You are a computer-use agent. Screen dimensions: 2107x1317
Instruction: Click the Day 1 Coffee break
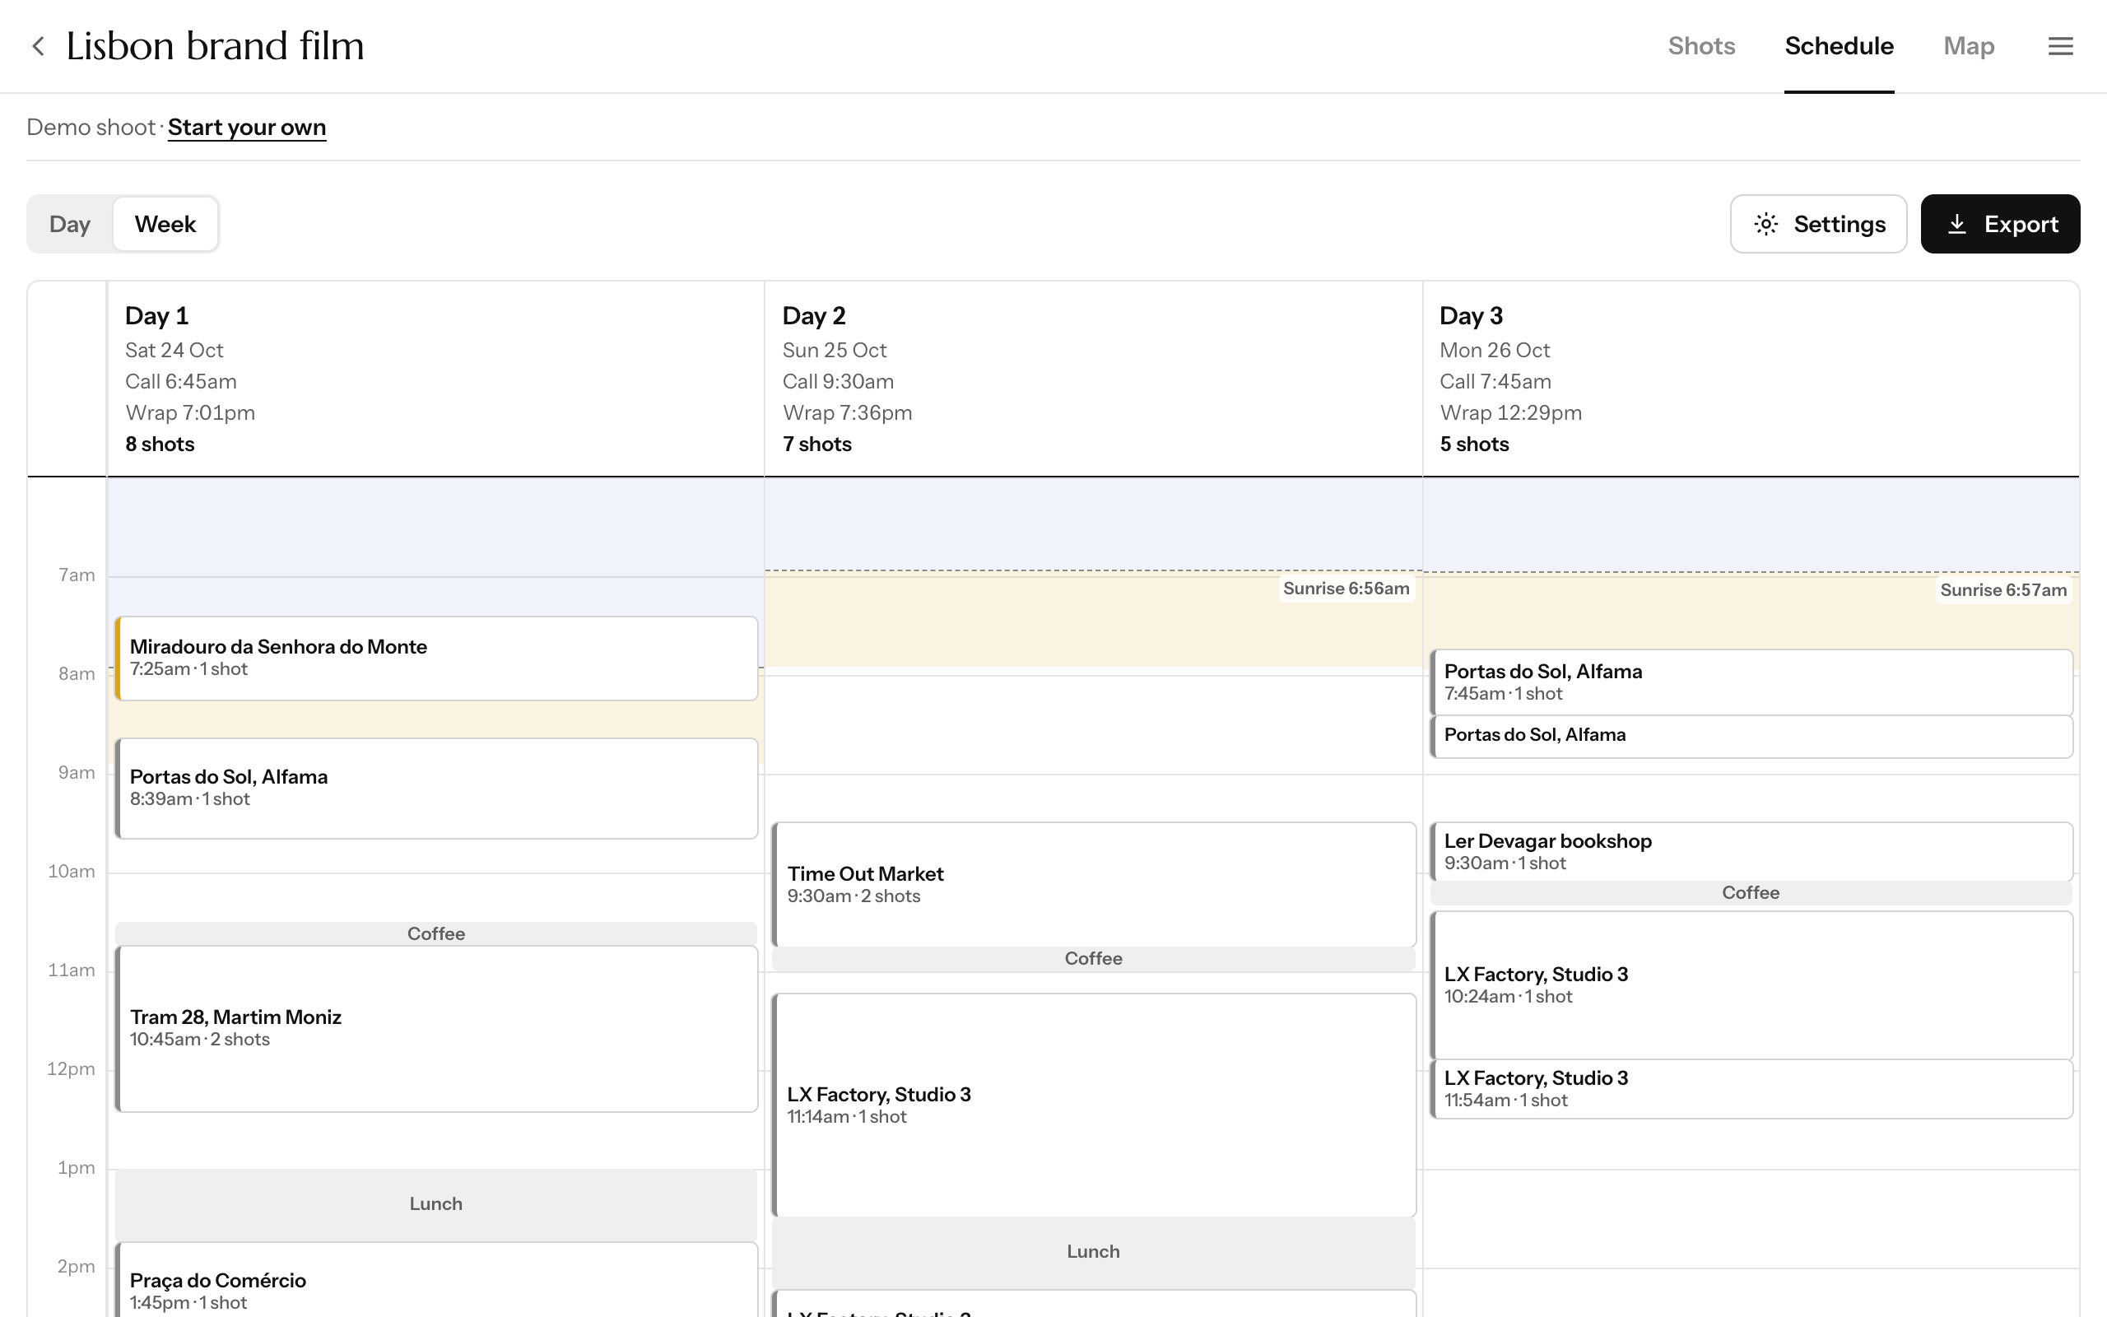point(436,933)
